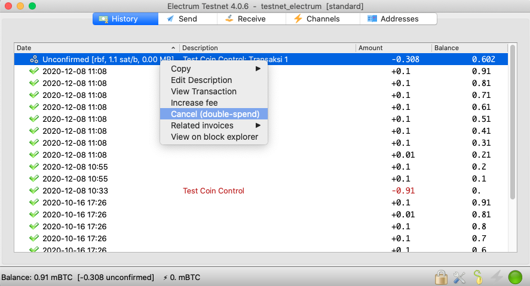Select the 11:08 row with balance 0.71
The image size is (530, 286).
pyautogui.click(x=261, y=95)
